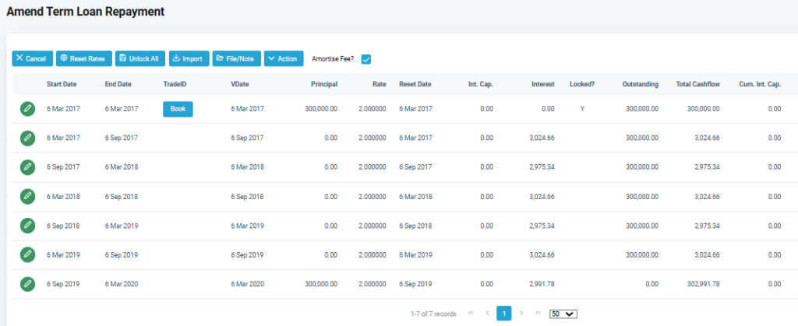Sort by Start Date column header
This screenshot has height=326, width=798.
[61, 84]
